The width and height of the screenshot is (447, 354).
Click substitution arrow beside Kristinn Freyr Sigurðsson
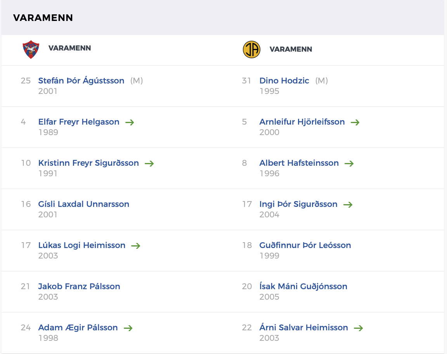(x=149, y=163)
